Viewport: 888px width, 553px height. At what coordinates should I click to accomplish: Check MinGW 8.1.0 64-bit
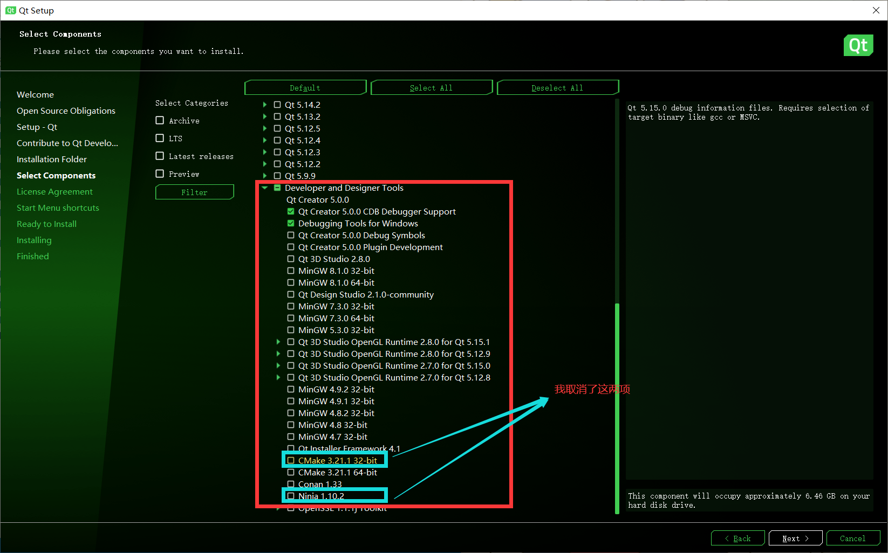291,282
